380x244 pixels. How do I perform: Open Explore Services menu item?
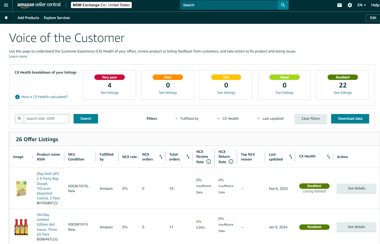tap(57, 18)
